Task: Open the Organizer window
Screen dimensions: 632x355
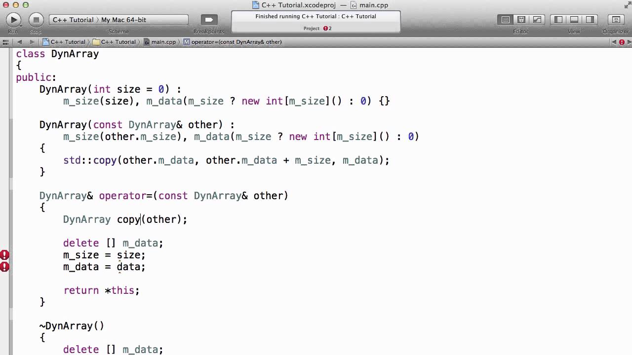Action: pos(616,20)
